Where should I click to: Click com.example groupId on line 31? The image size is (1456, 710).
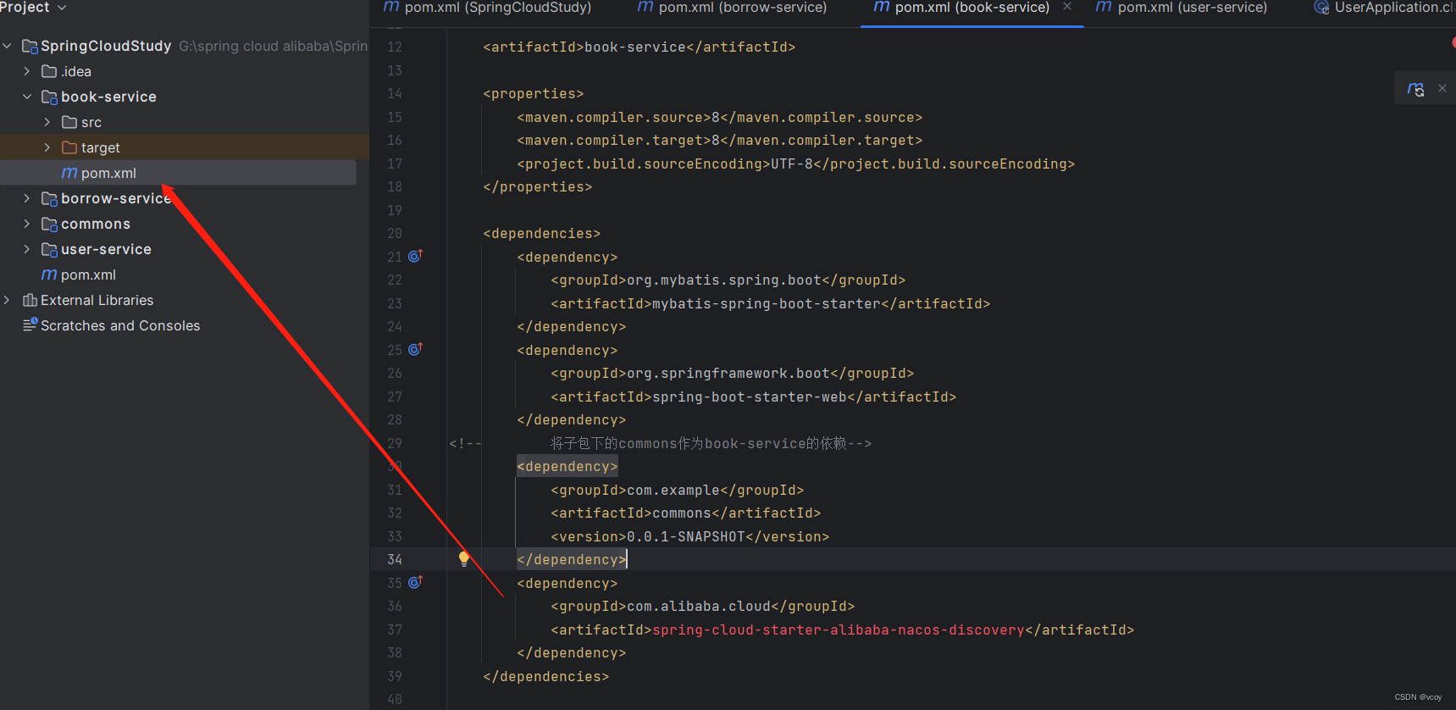pos(673,490)
